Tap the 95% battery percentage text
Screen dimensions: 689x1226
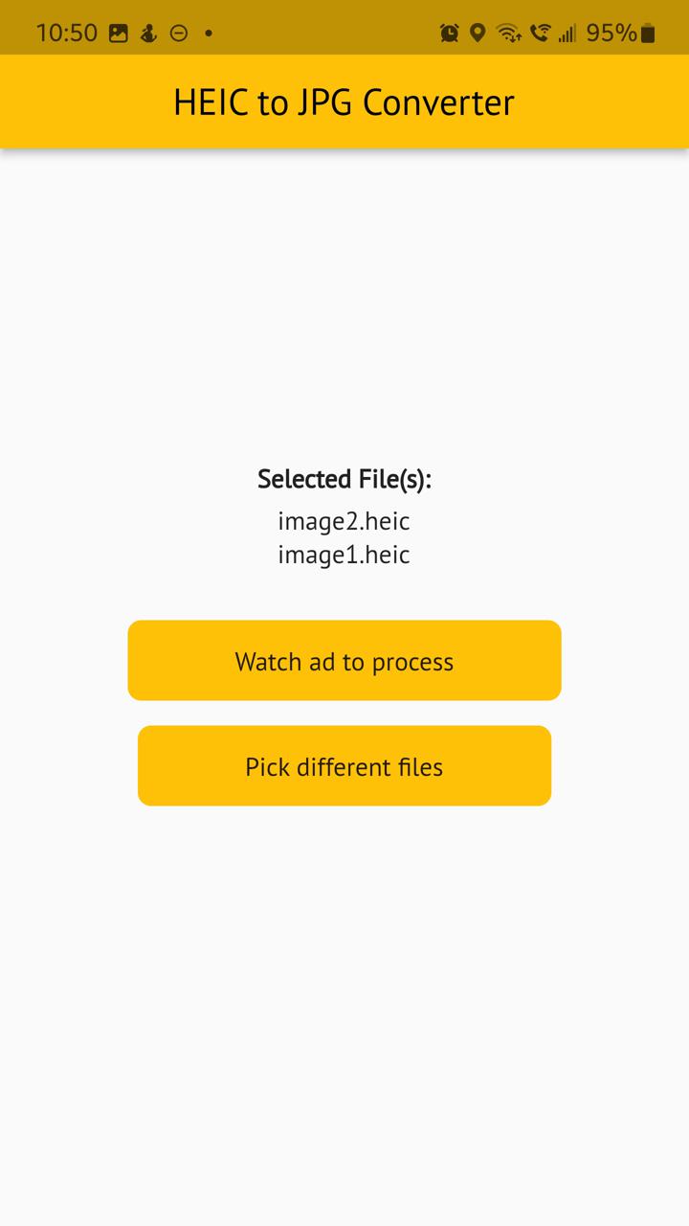pyautogui.click(x=611, y=34)
